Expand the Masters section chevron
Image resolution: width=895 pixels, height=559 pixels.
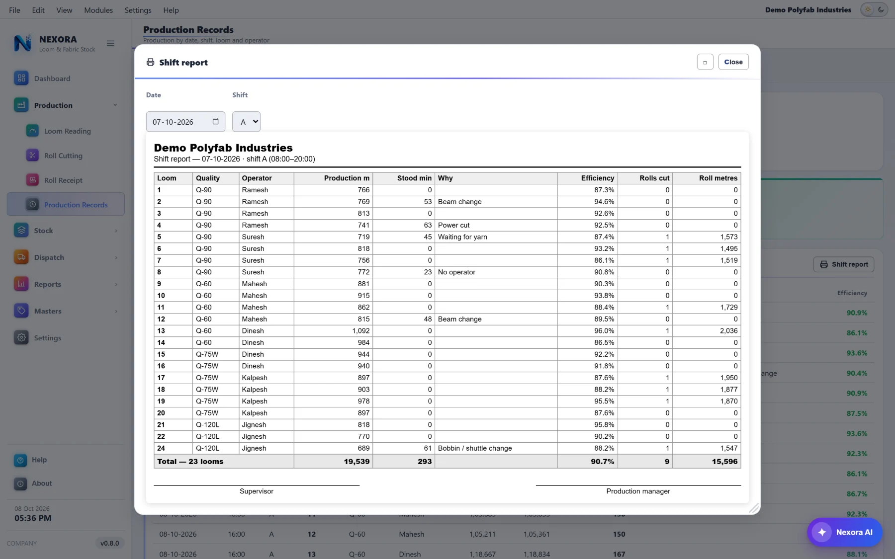coord(116,311)
